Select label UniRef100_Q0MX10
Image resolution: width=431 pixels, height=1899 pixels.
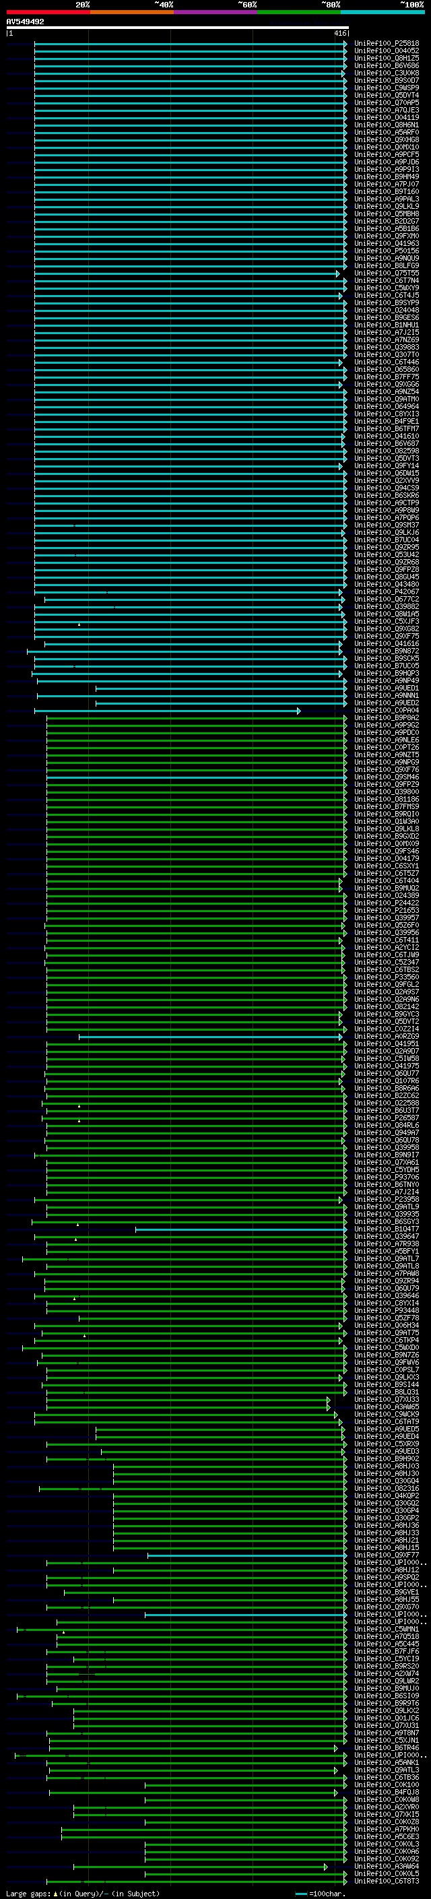coord(387,148)
